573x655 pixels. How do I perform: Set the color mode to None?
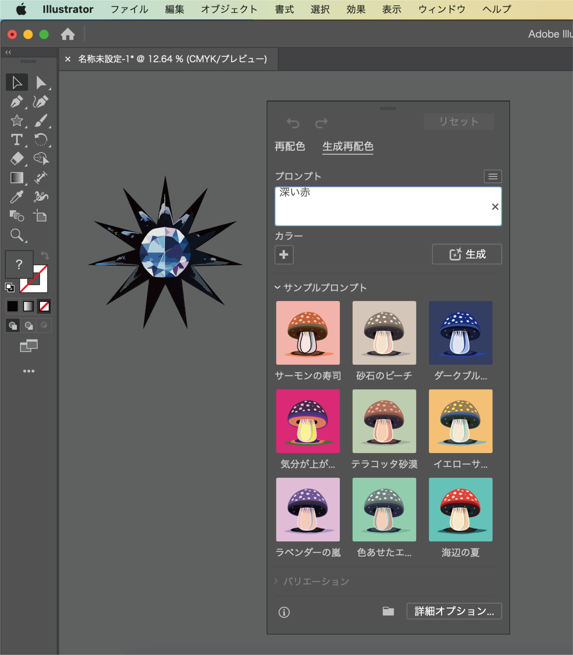[x=44, y=307]
